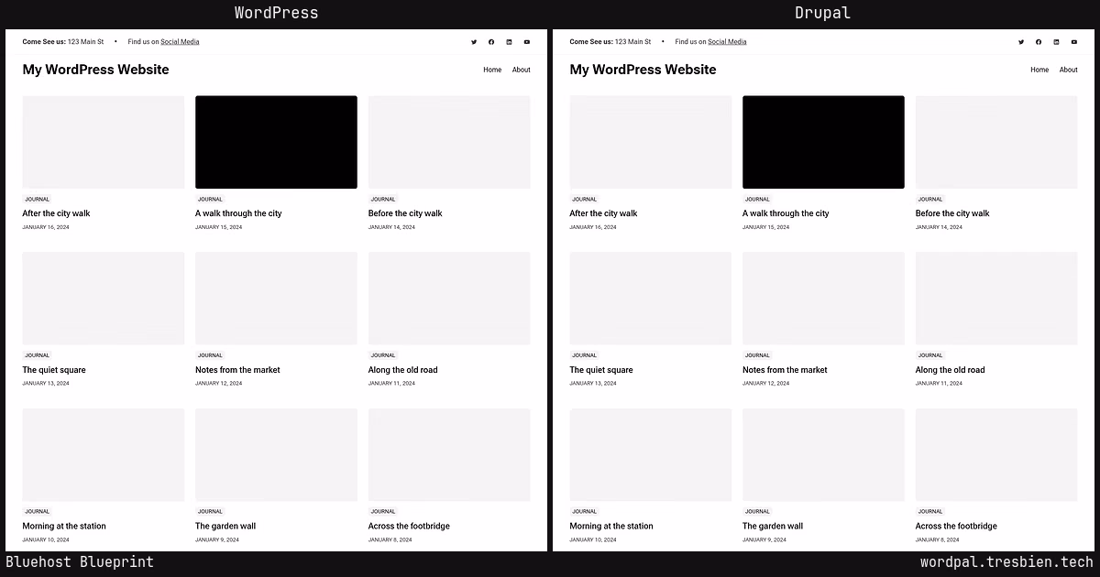Go to Home in WordPress pane menu
This screenshot has height=577, width=1100.
[x=492, y=70]
